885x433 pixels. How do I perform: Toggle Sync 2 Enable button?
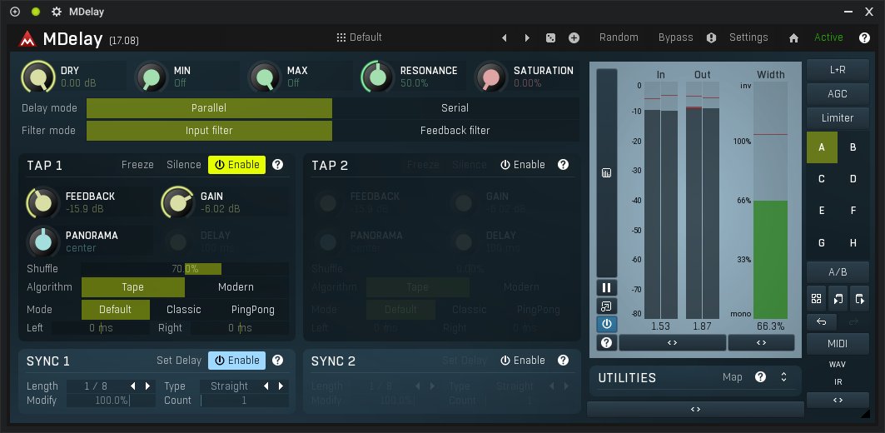(x=523, y=361)
